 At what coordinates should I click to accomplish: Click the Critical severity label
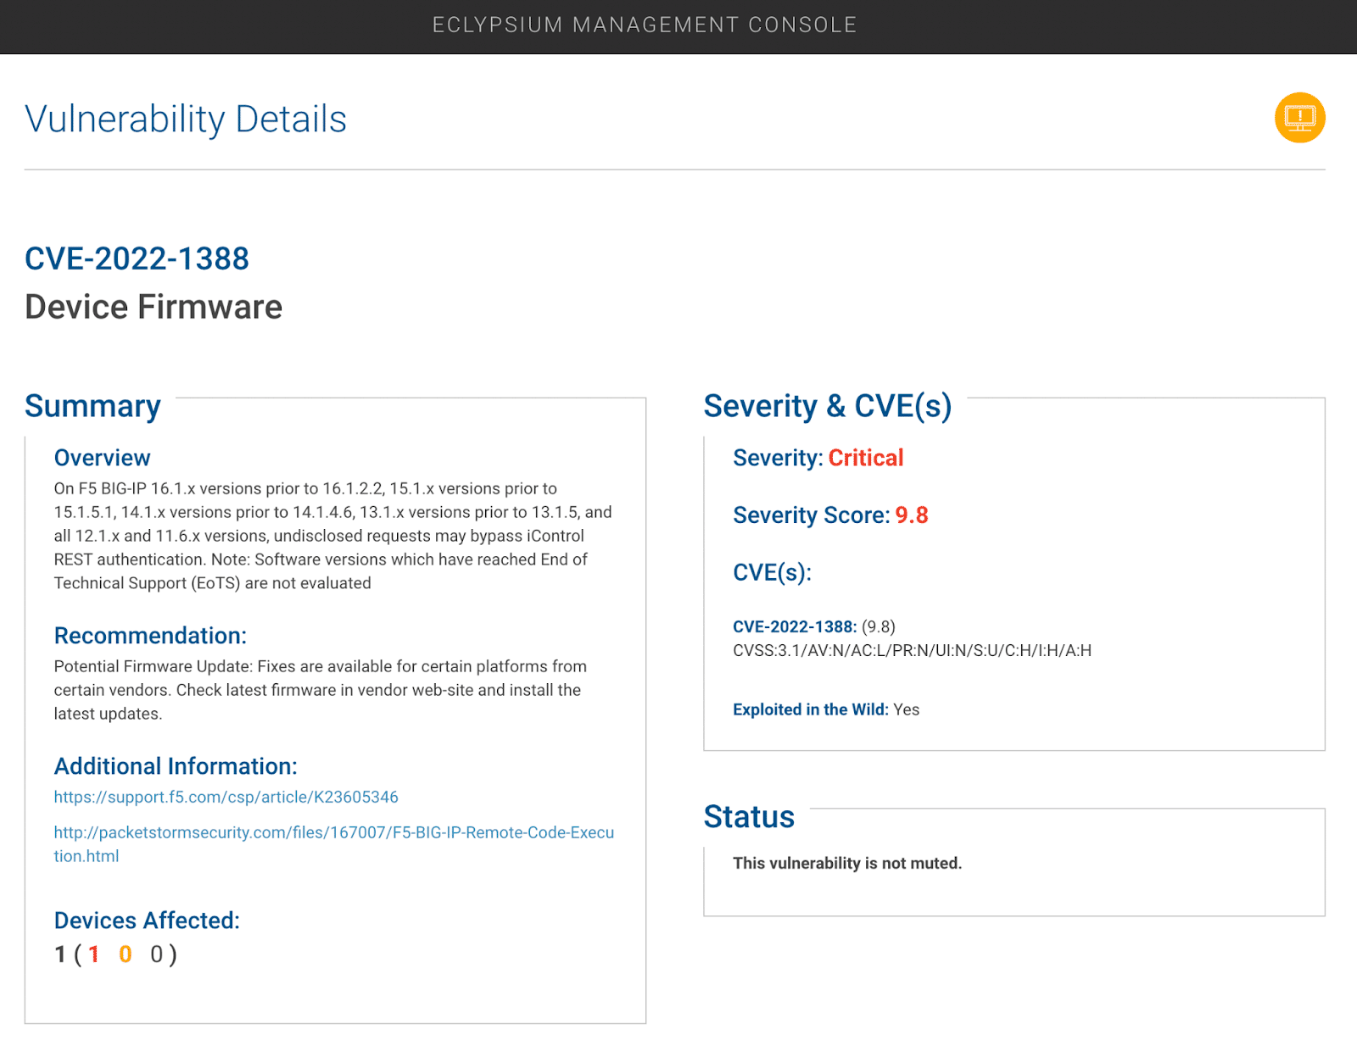click(x=866, y=458)
